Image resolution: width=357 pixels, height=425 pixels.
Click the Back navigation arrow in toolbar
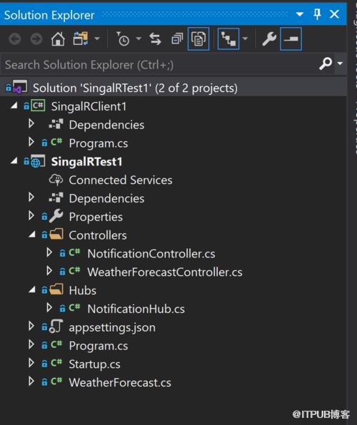tap(15, 39)
